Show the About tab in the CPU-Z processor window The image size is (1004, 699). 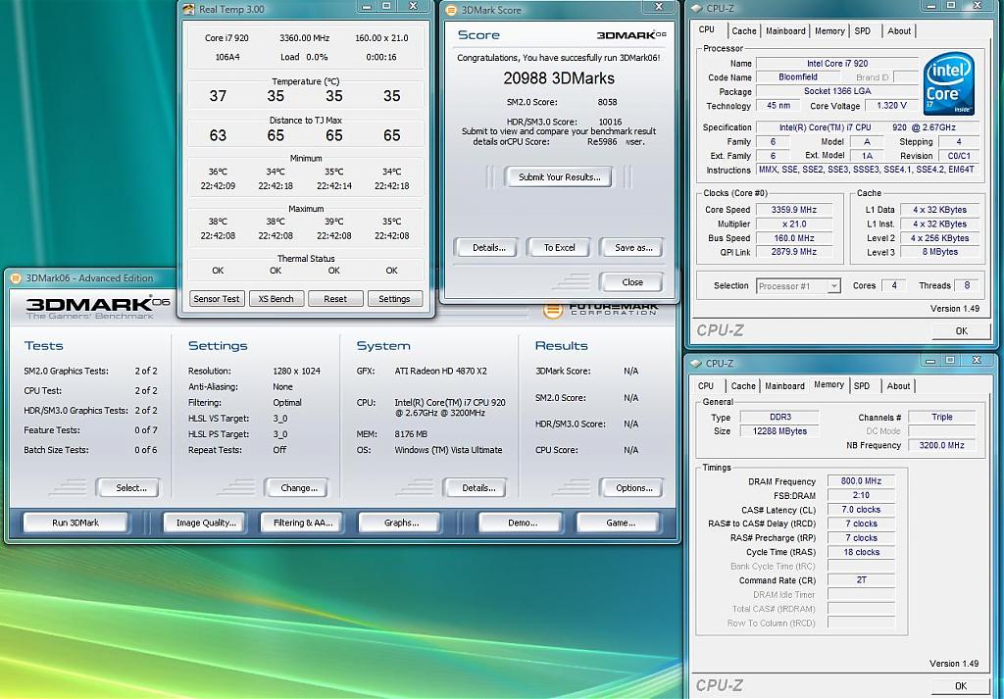[x=899, y=30]
